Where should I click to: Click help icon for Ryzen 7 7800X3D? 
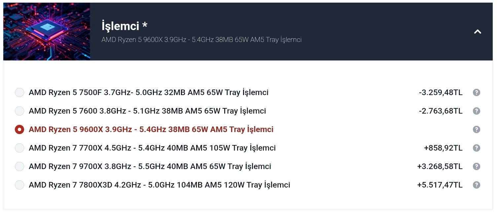(x=476, y=185)
